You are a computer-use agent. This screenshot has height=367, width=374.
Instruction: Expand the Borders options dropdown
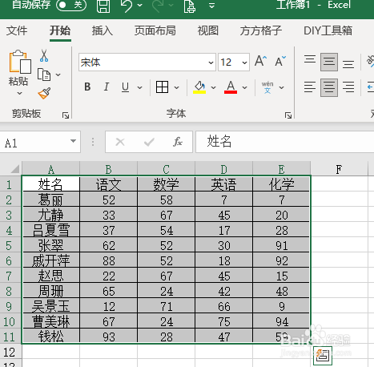click(x=176, y=87)
